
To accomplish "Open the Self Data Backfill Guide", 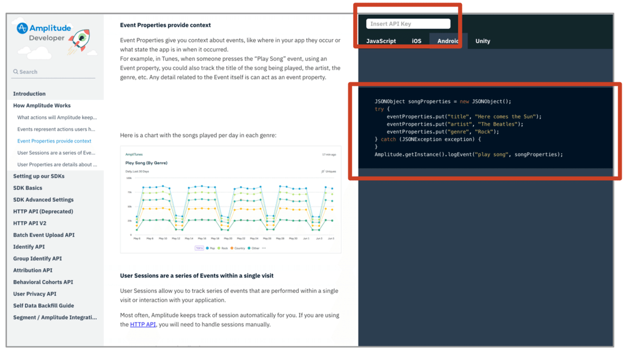I will tap(43, 305).
